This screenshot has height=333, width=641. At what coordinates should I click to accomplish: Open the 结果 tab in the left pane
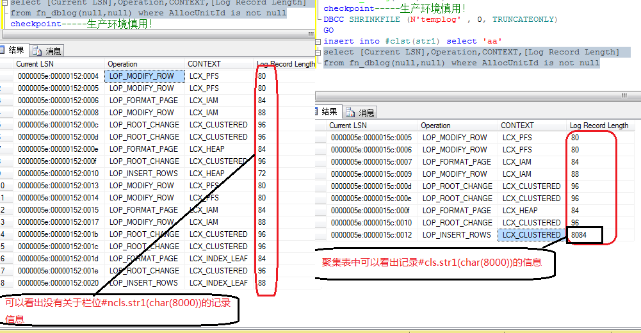pyautogui.click(x=14, y=50)
